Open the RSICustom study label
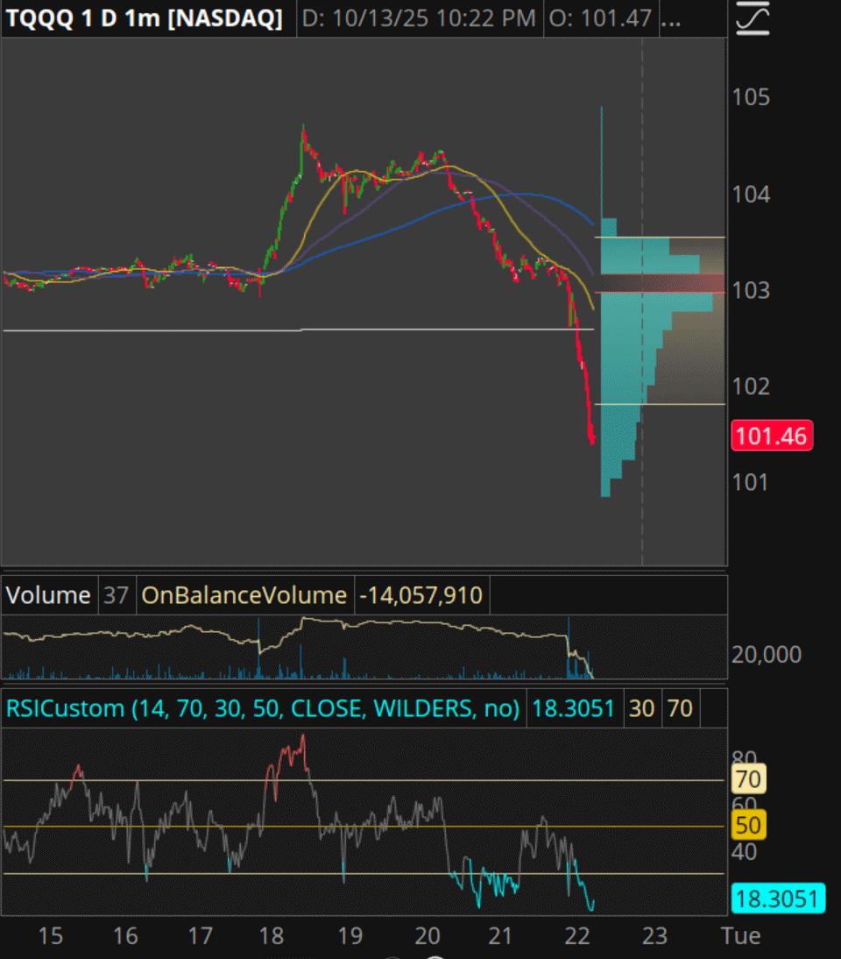The width and height of the screenshot is (841, 959). pyautogui.click(x=263, y=708)
